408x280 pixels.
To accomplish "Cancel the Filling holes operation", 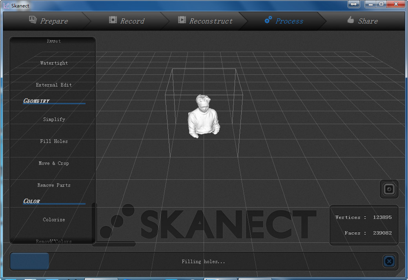I will [x=389, y=261].
